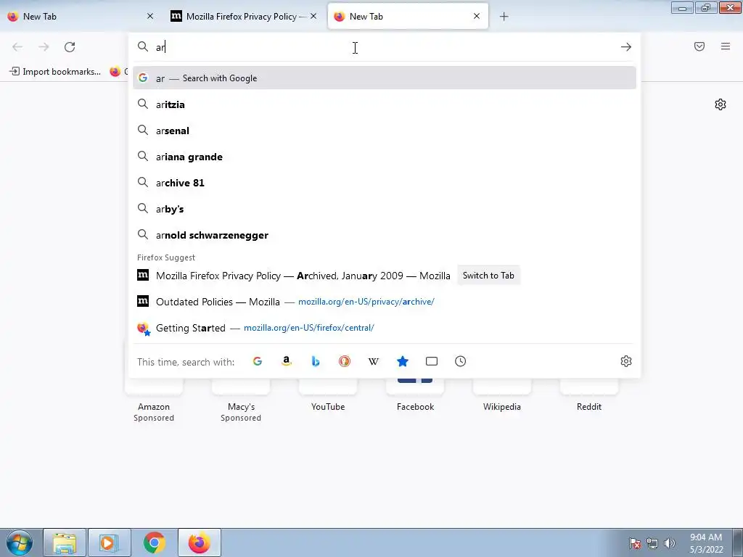
Task: Click the Go arrow in address bar
Action: tap(626, 47)
